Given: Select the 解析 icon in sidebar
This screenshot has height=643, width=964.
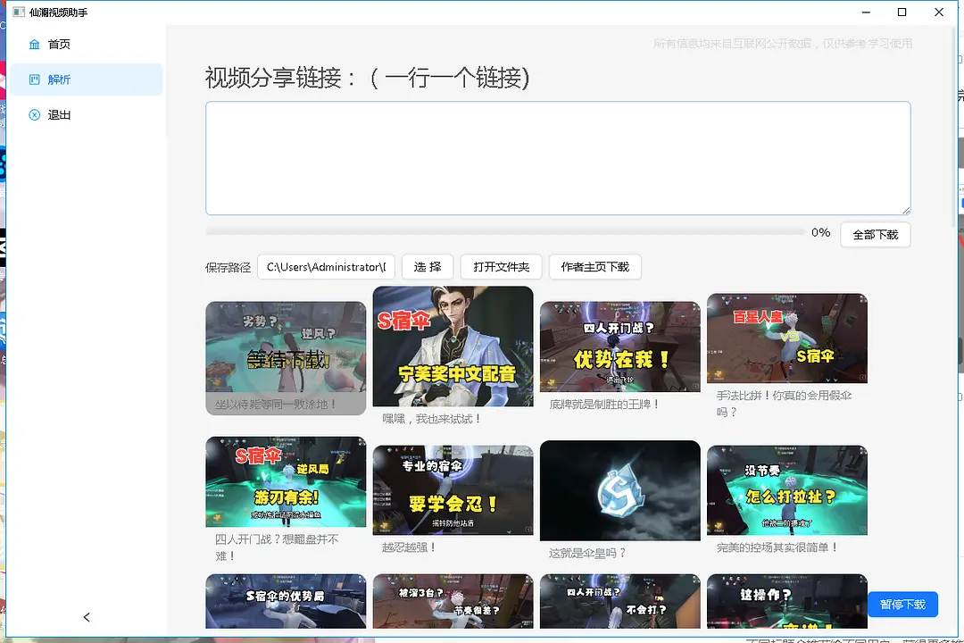Looking at the screenshot, I should 35,79.
